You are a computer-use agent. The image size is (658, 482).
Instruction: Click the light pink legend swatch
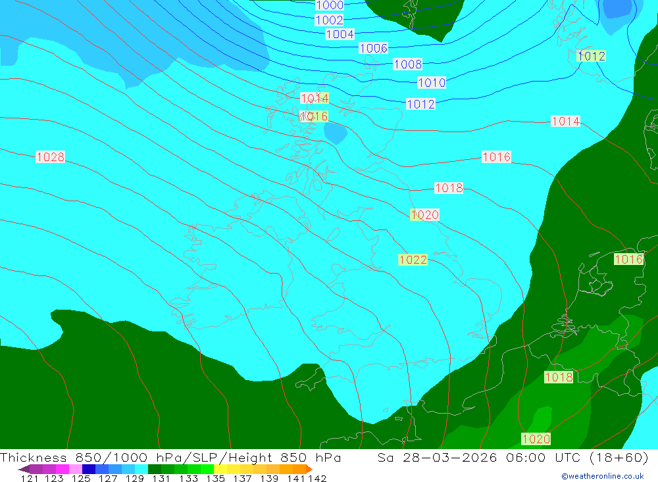point(76,469)
